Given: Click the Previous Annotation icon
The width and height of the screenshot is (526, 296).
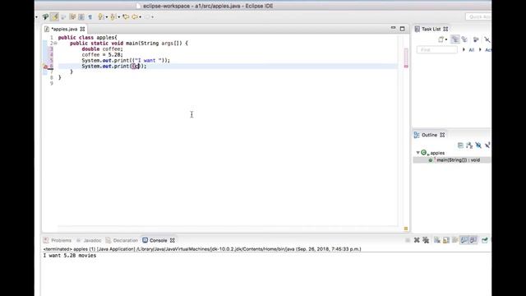Looking at the screenshot, I should (113, 16).
